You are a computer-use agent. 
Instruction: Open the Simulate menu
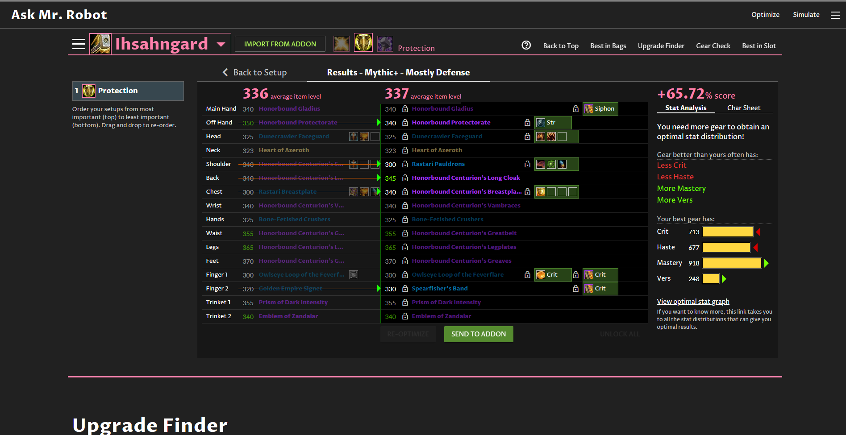click(x=806, y=15)
